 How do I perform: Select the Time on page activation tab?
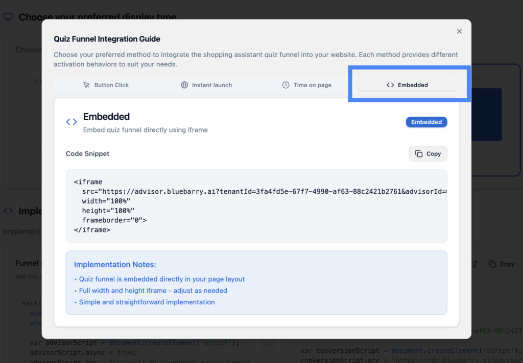(306, 85)
